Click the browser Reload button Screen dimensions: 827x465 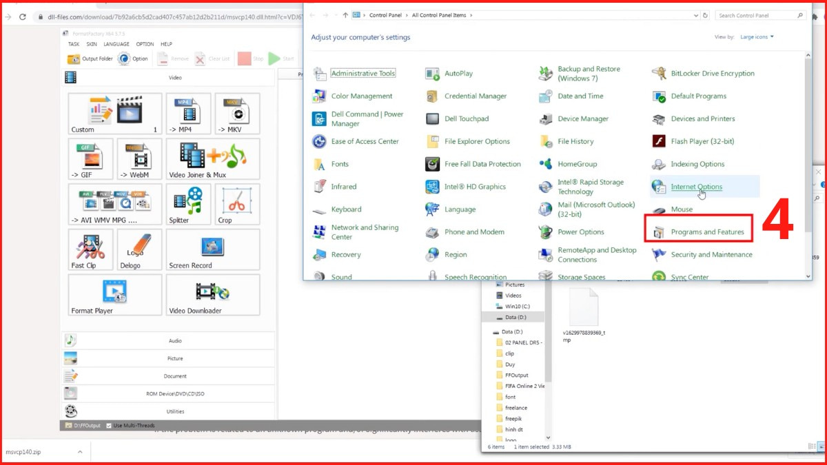(23, 17)
